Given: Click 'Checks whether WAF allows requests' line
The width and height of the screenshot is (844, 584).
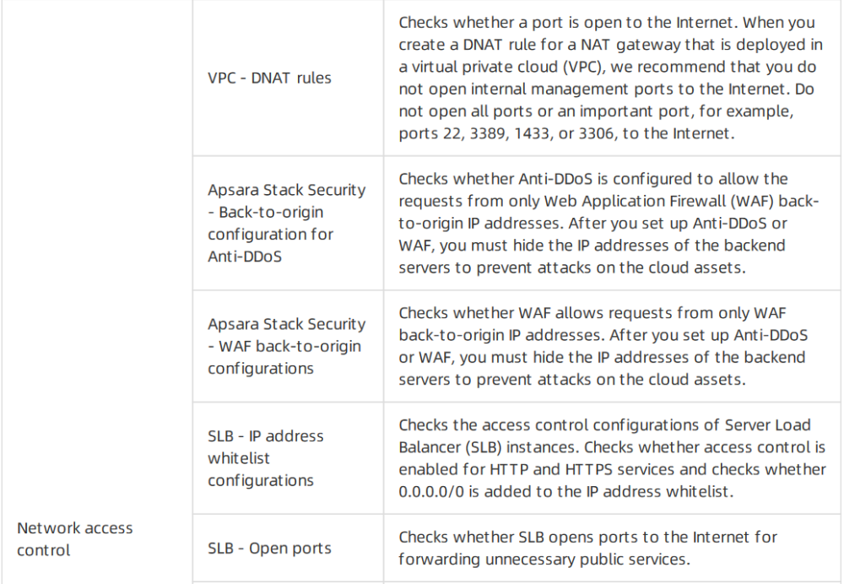Looking at the screenshot, I should pos(536,313).
